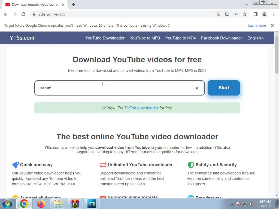Dismiss the Chrome update notification bar
This screenshot has height=209, width=279.
[x=272, y=25]
